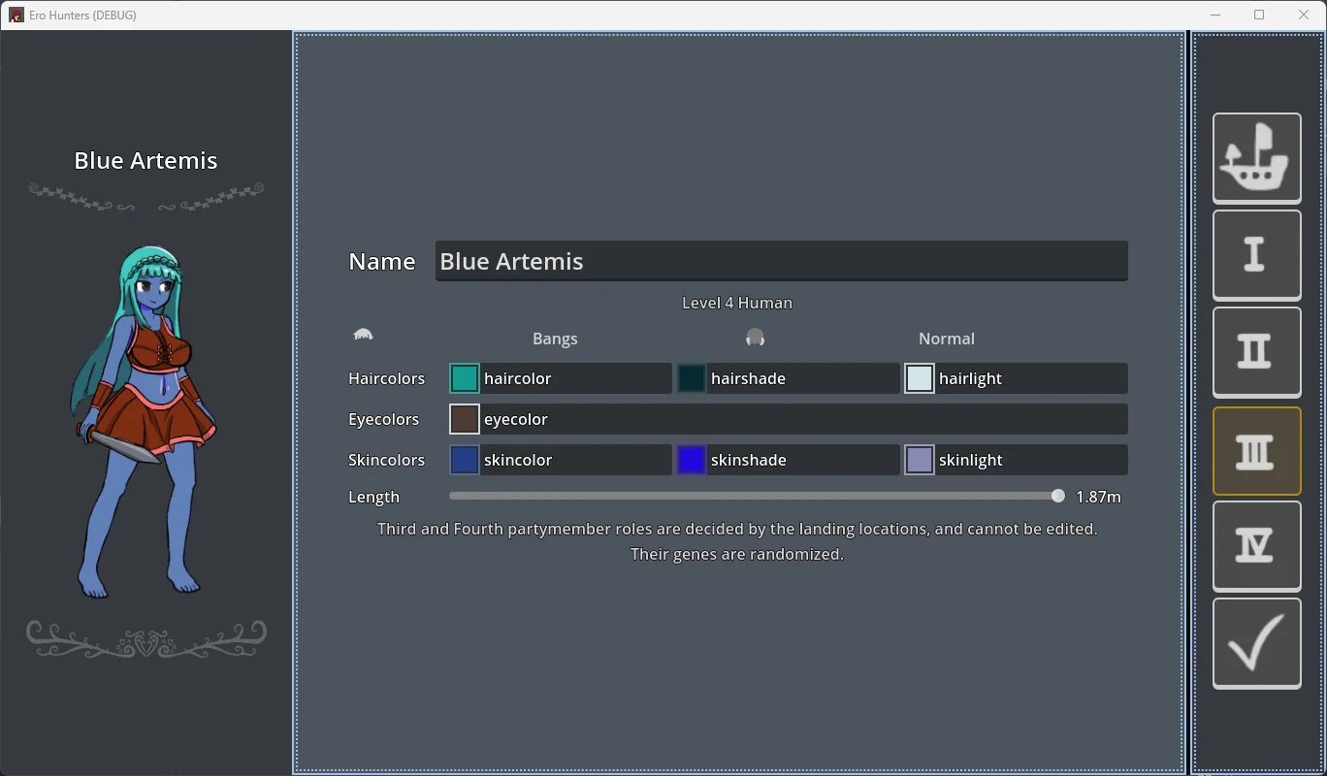The image size is (1327, 776).
Task: Click the ship icon button
Action: (1256, 158)
